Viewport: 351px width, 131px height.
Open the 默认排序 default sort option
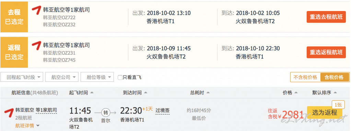[x=325, y=92]
